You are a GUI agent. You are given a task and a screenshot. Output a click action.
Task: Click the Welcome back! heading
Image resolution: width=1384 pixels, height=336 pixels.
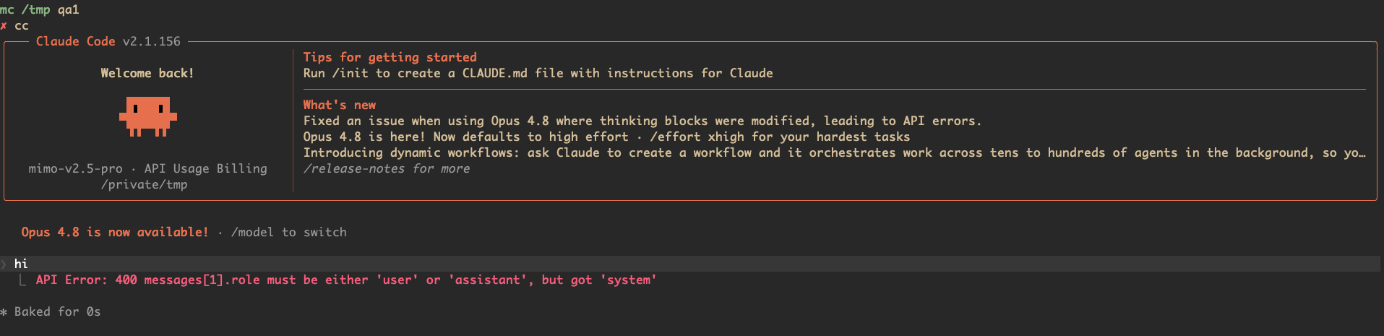[147, 73]
